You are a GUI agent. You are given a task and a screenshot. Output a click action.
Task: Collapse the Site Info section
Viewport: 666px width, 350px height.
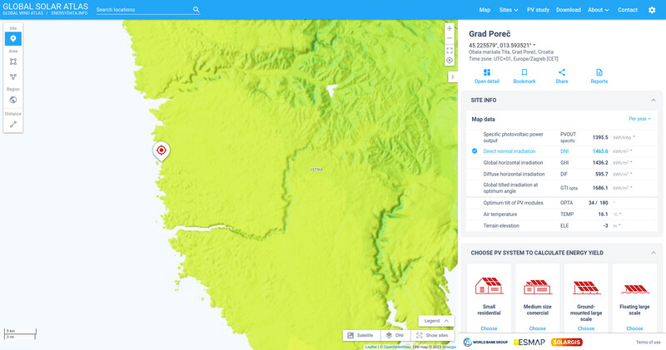click(x=653, y=100)
